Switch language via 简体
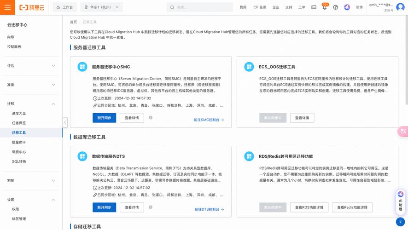The width and height of the screenshot is (408, 230). [359, 7]
